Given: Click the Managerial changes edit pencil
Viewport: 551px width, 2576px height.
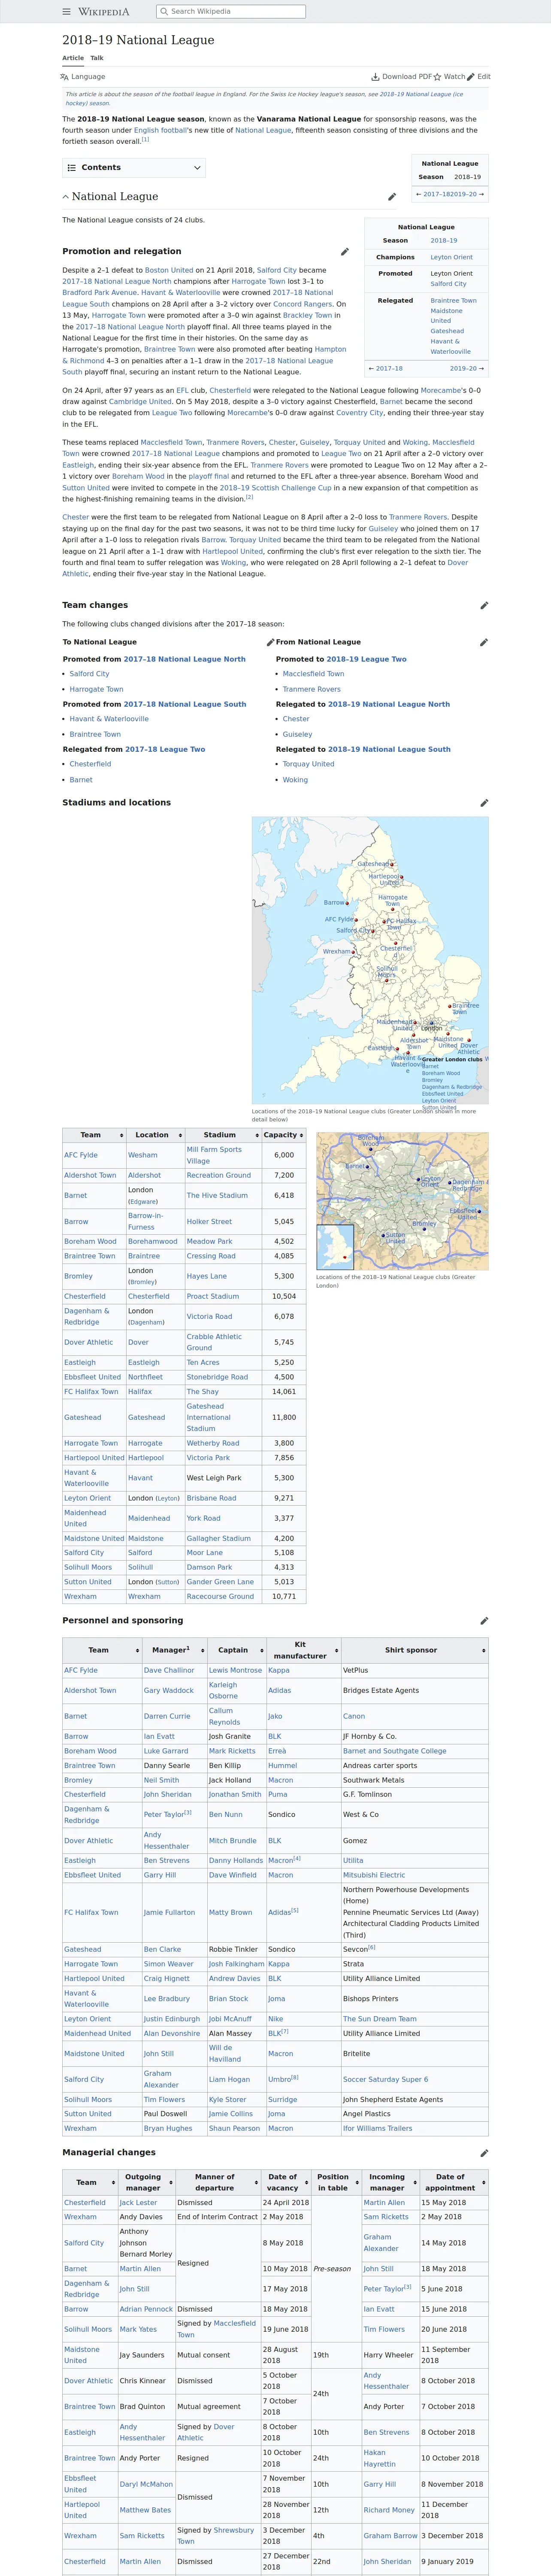Looking at the screenshot, I should click(x=484, y=2153).
